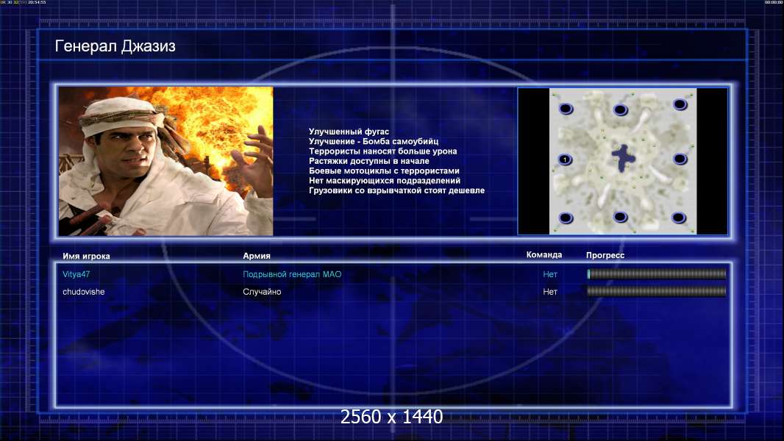Click the cross-shaped lake on the minimap

[x=624, y=158]
